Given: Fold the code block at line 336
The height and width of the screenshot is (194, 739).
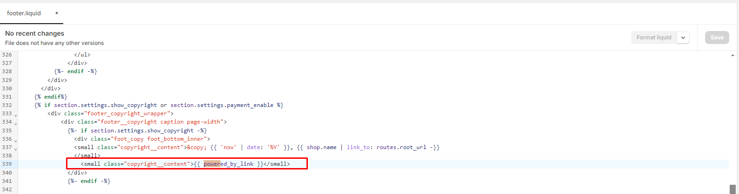Looking at the screenshot, I should click(x=15, y=140).
